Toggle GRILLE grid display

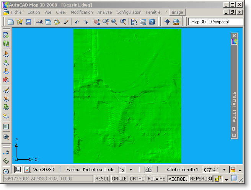pos(119,179)
